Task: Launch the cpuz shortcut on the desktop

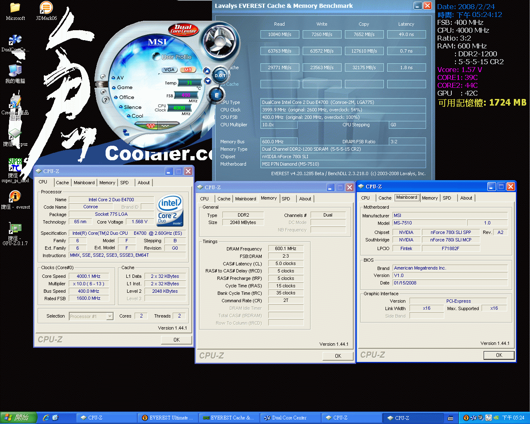Action: click(15, 138)
